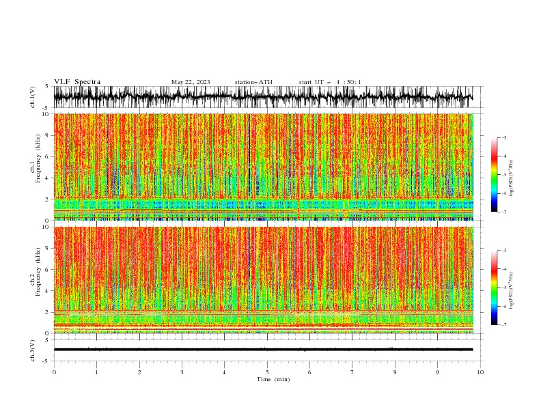Click the "VLF Spectra" plot title

[77, 82]
